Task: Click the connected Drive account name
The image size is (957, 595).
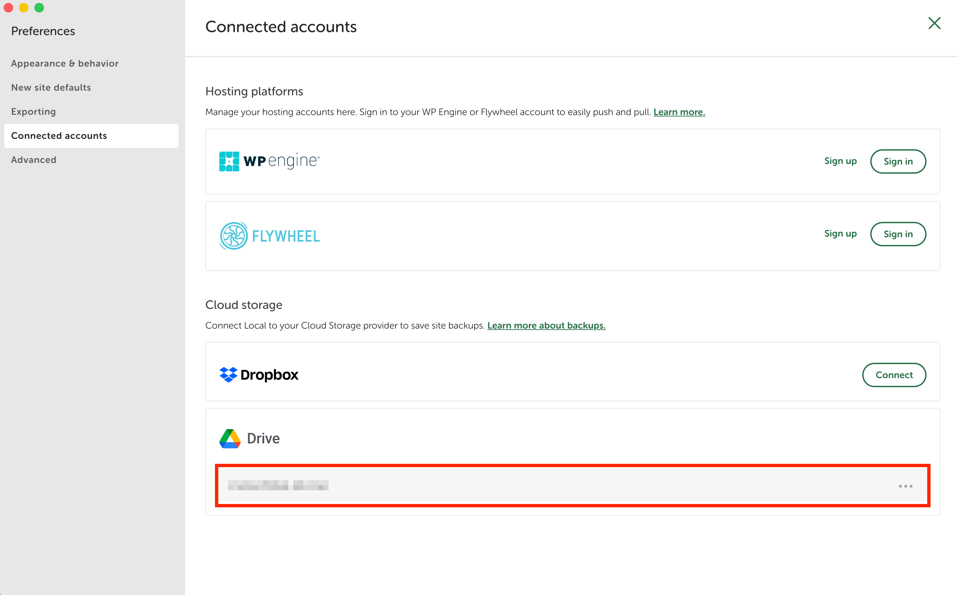Action: click(278, 485)
